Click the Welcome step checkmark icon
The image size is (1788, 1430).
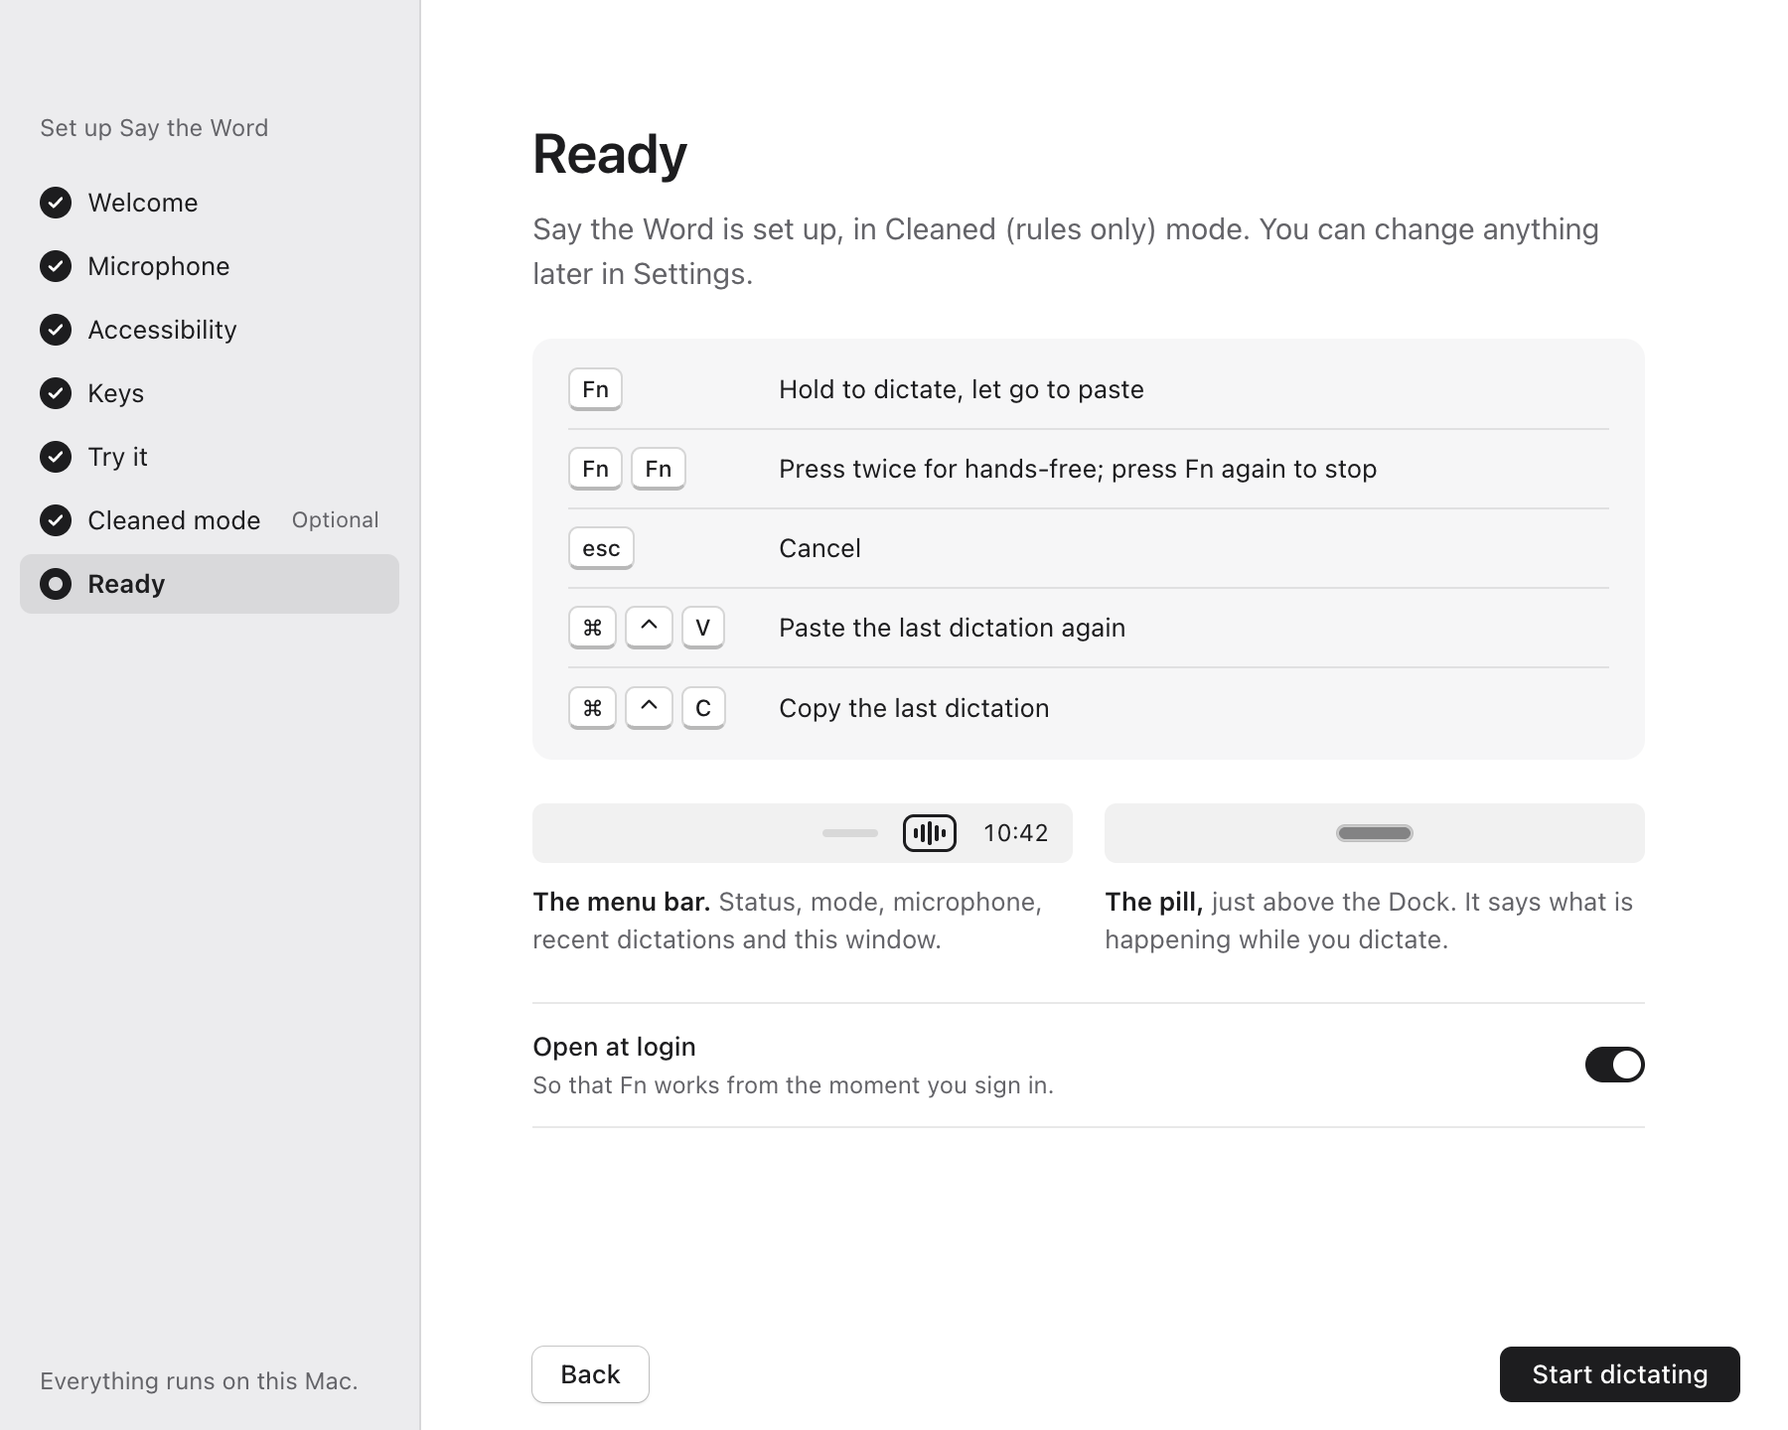56,203
